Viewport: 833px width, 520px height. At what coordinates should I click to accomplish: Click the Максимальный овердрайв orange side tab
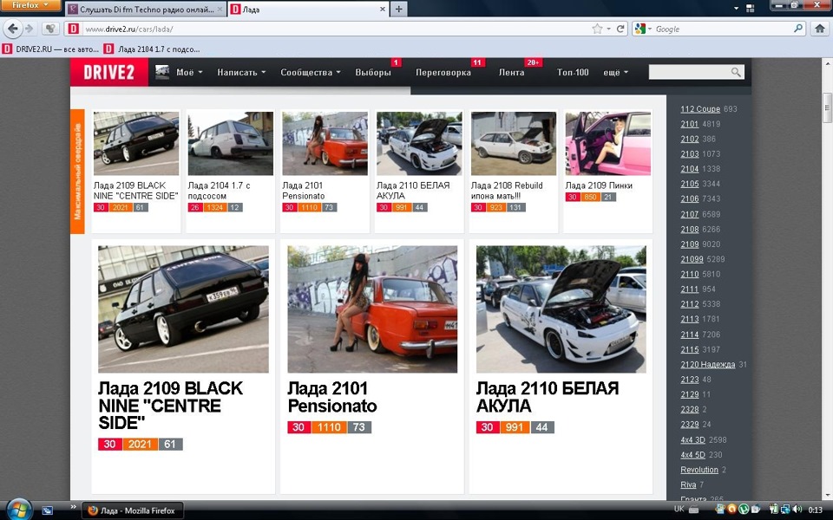[77, 172]
